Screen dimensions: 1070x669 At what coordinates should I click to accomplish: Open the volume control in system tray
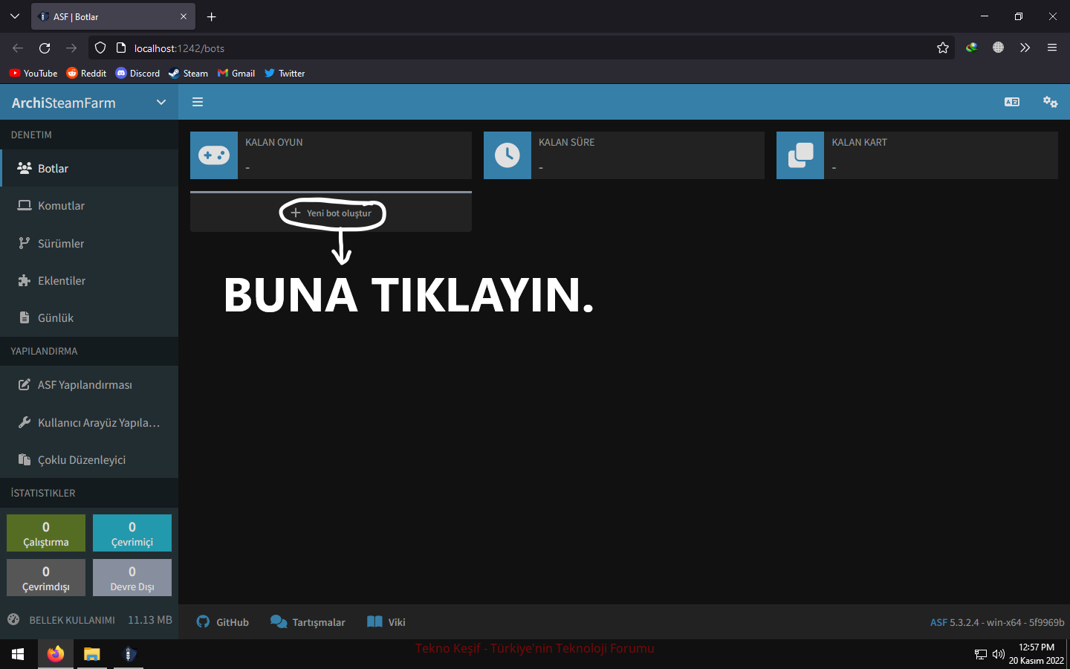(999, 654)
